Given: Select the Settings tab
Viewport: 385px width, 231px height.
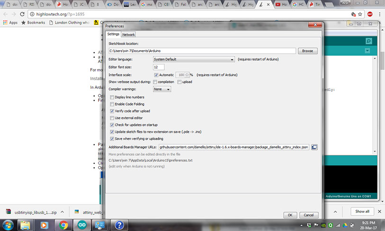Looking at the screenshot, I should tap(113, 34).
